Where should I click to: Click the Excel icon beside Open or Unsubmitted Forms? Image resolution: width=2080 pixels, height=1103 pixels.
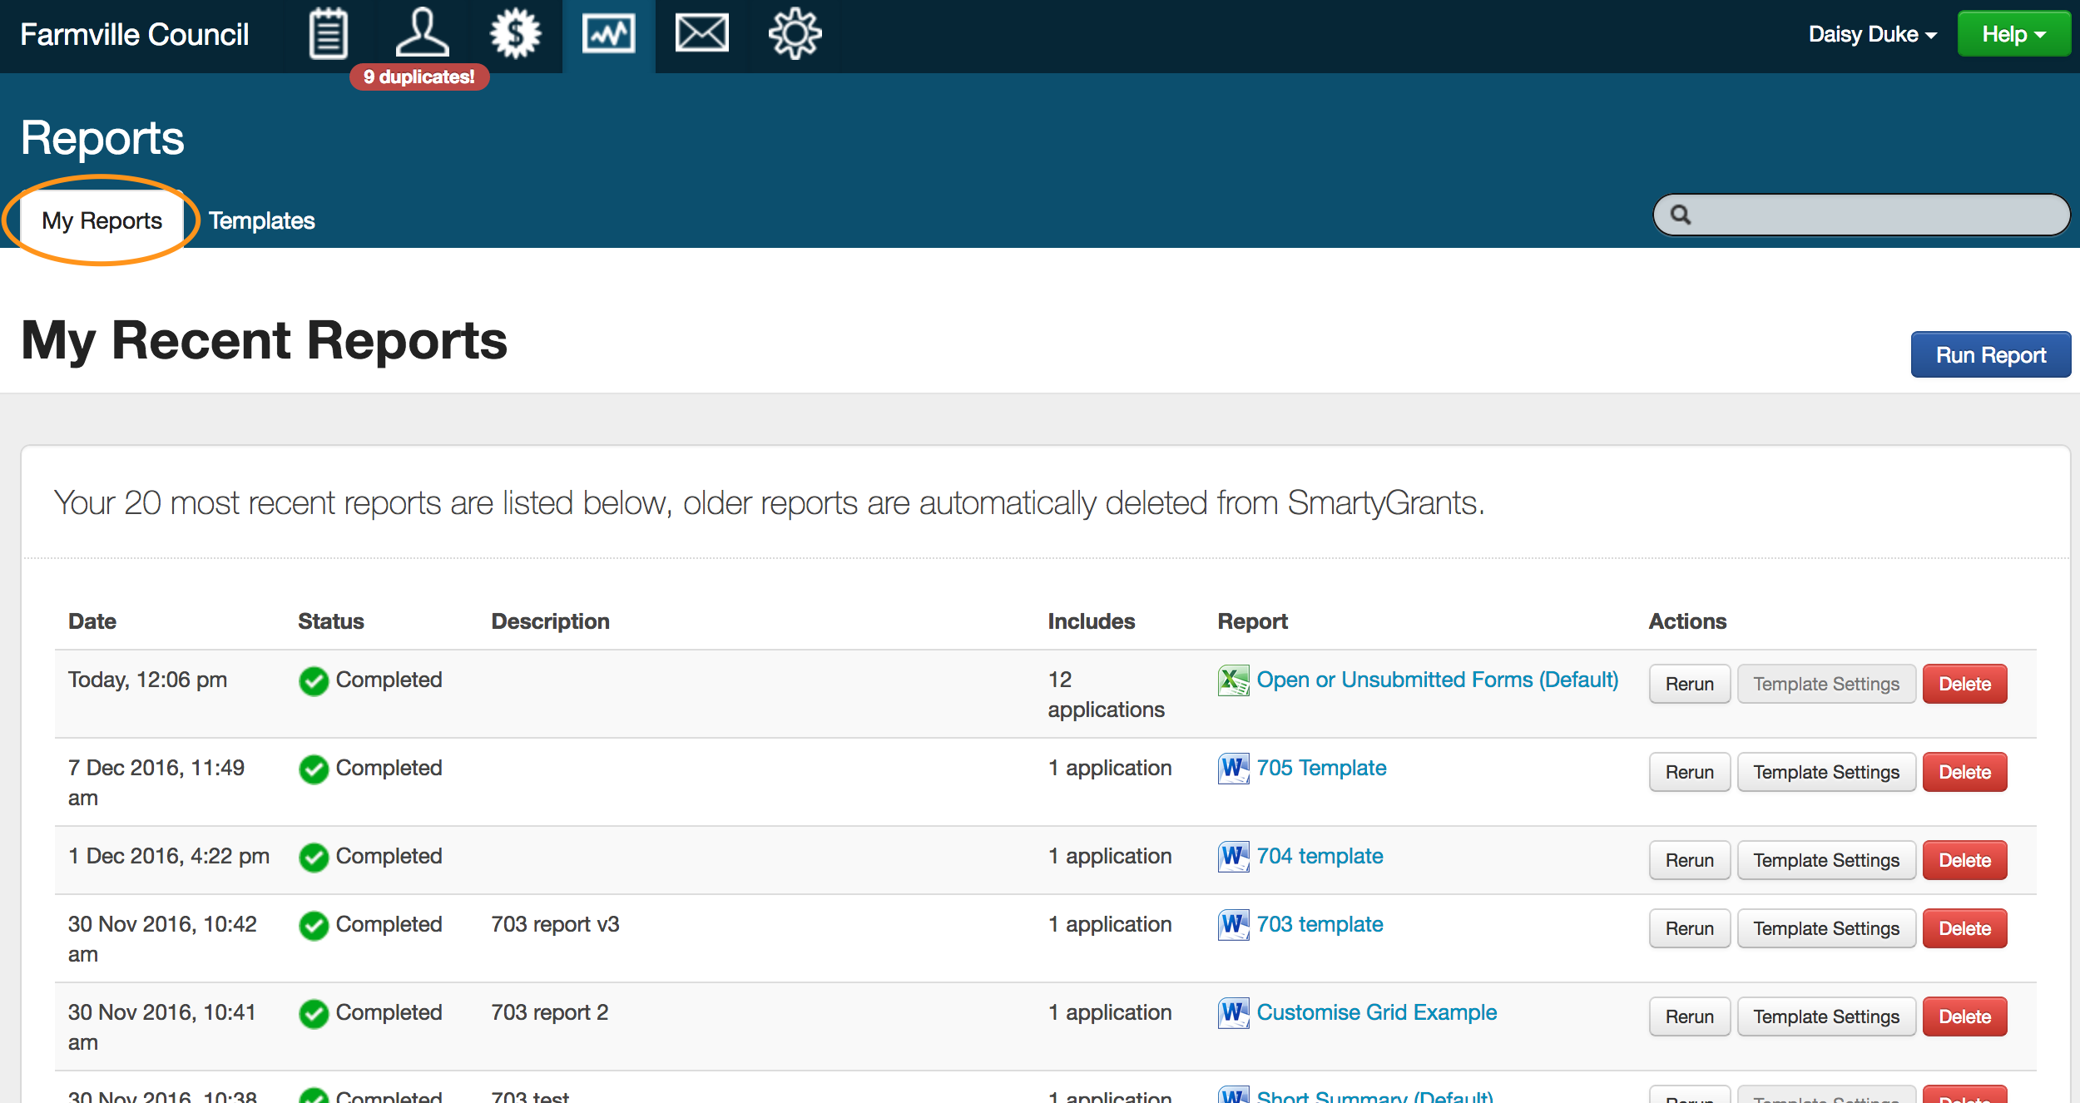(x=1233, y=680)
